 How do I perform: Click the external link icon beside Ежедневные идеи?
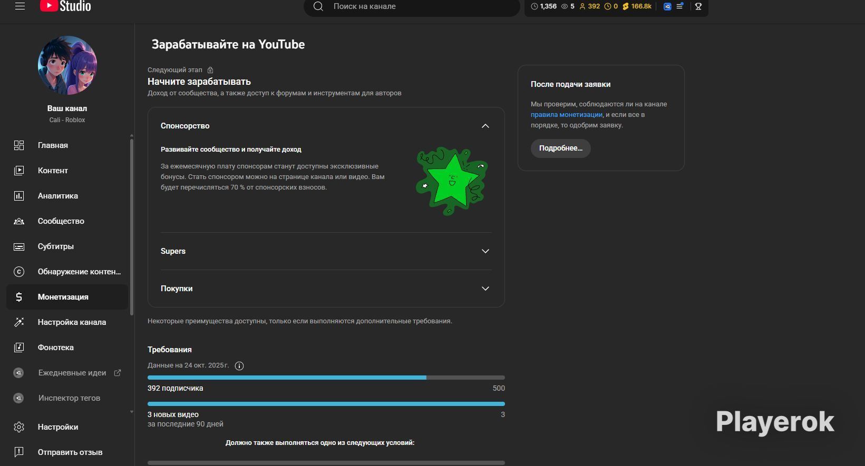[118, 373]
